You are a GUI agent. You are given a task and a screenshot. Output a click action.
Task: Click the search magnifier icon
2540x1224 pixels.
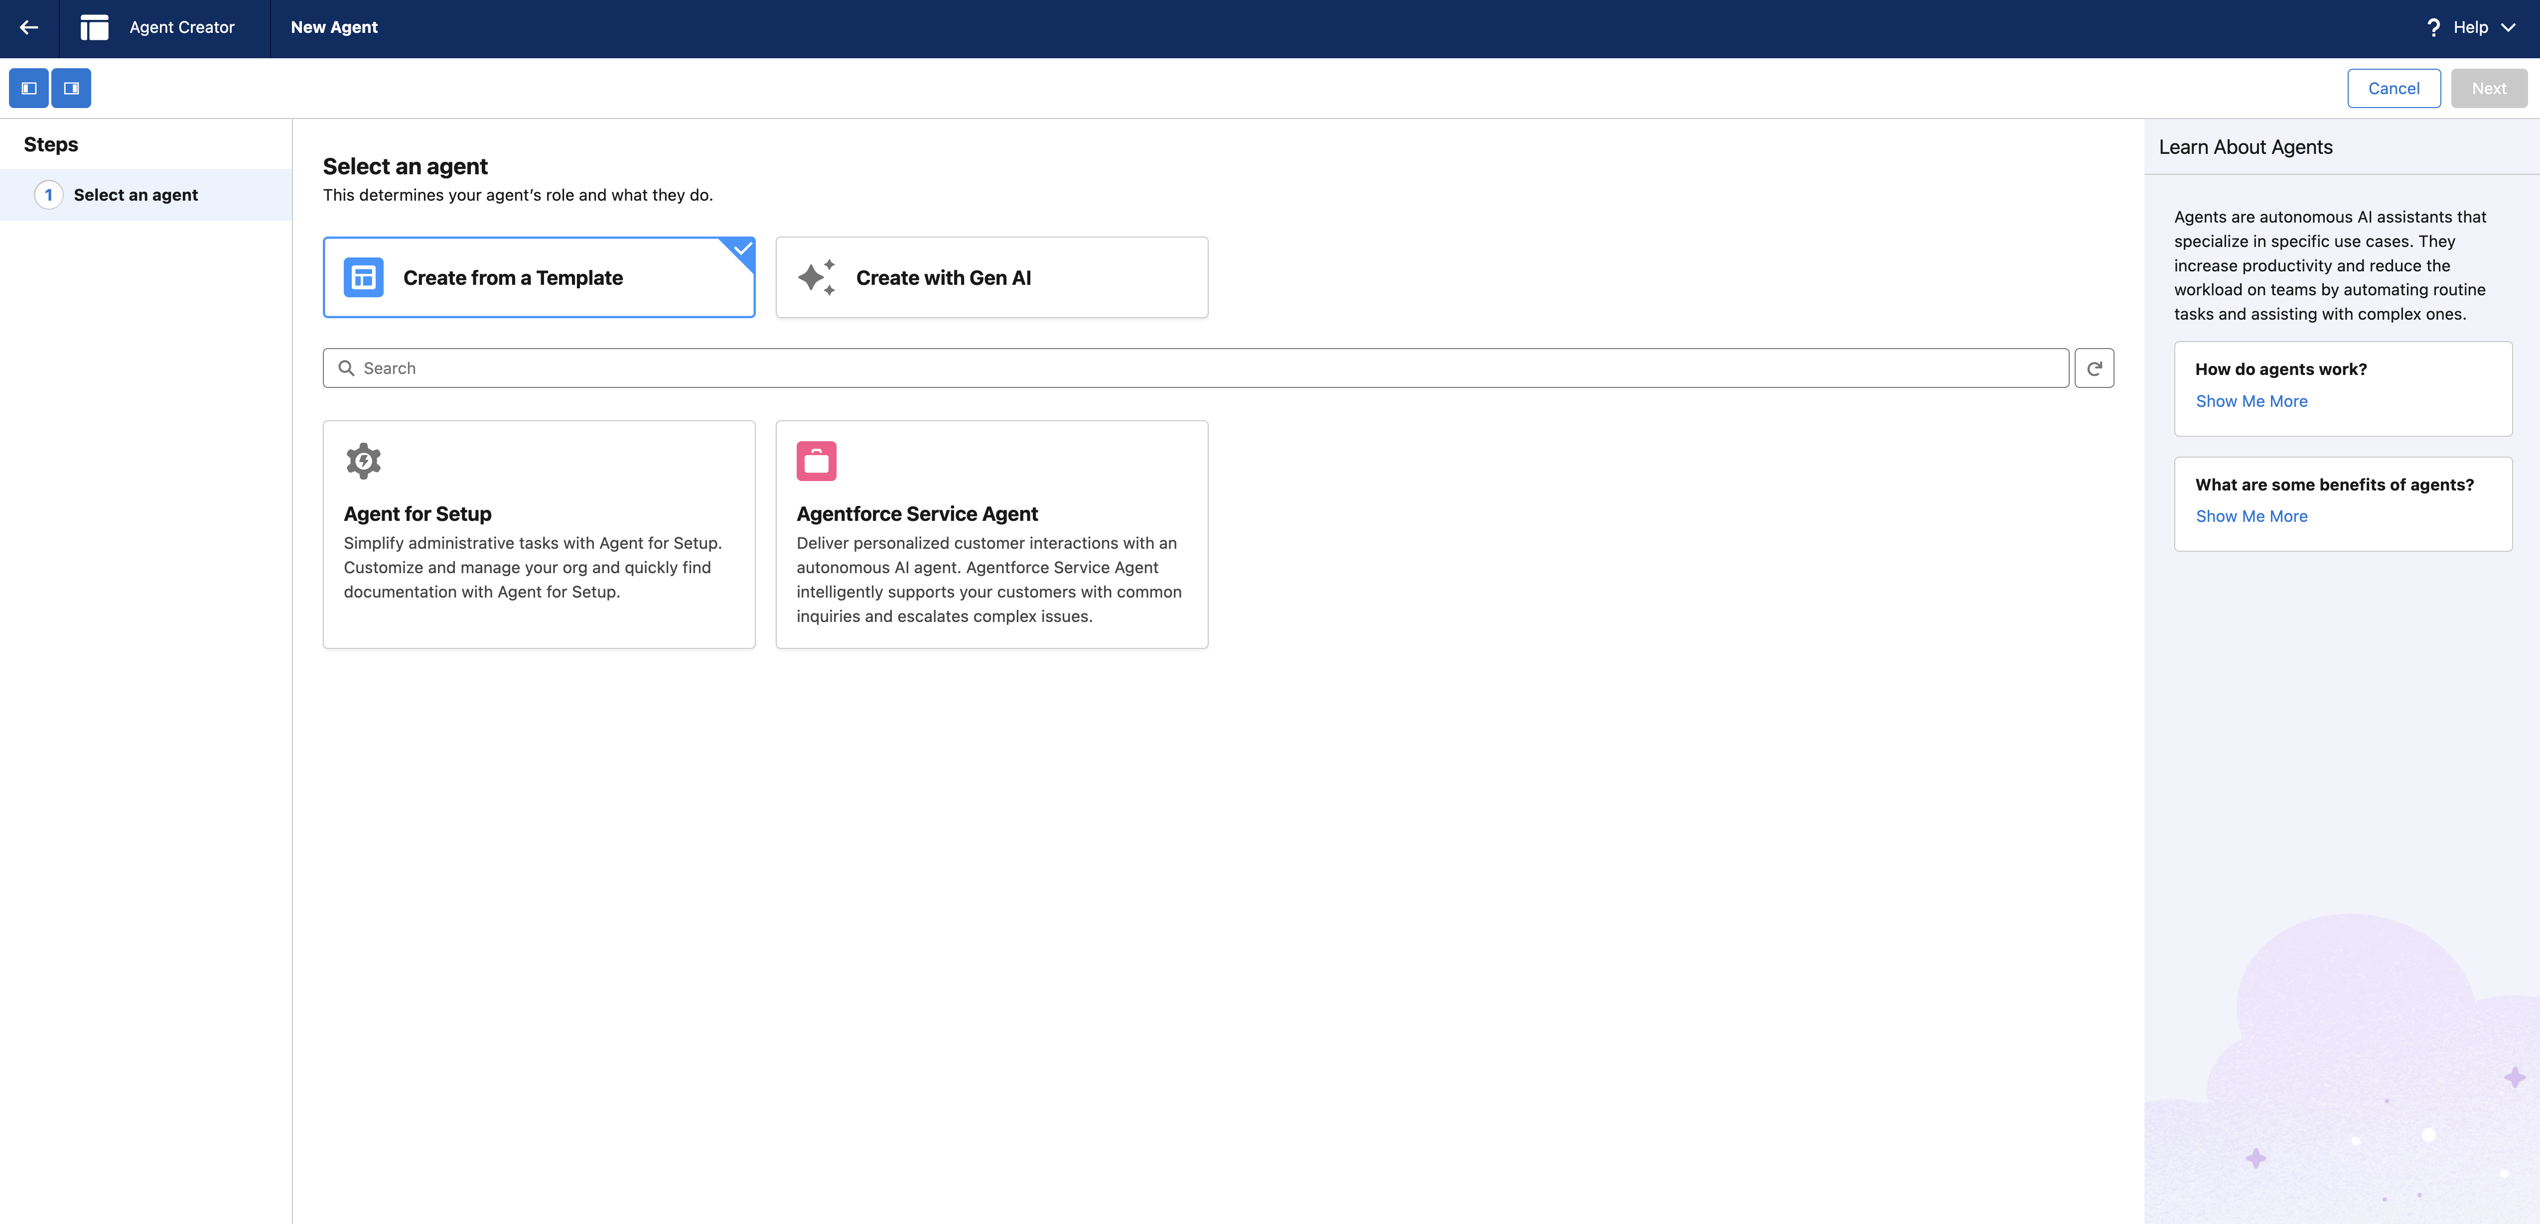[x=346, y=368]
